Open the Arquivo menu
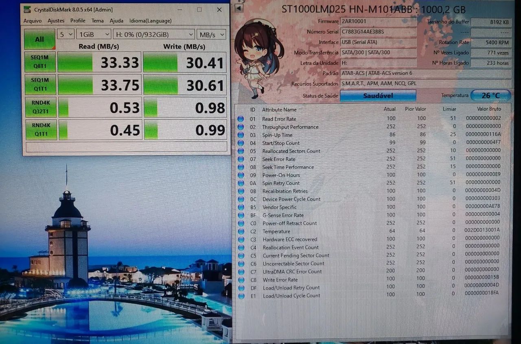Screen dimensions: 521x344 tap(33, 21)
